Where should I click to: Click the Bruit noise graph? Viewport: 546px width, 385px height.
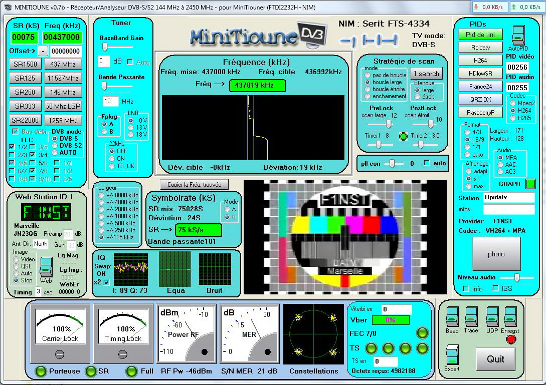[215, 269]
